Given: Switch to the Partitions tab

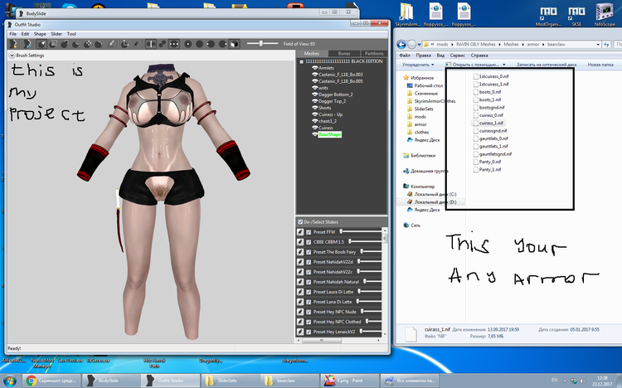Looking at the screenshot, I should pos(374,53).
